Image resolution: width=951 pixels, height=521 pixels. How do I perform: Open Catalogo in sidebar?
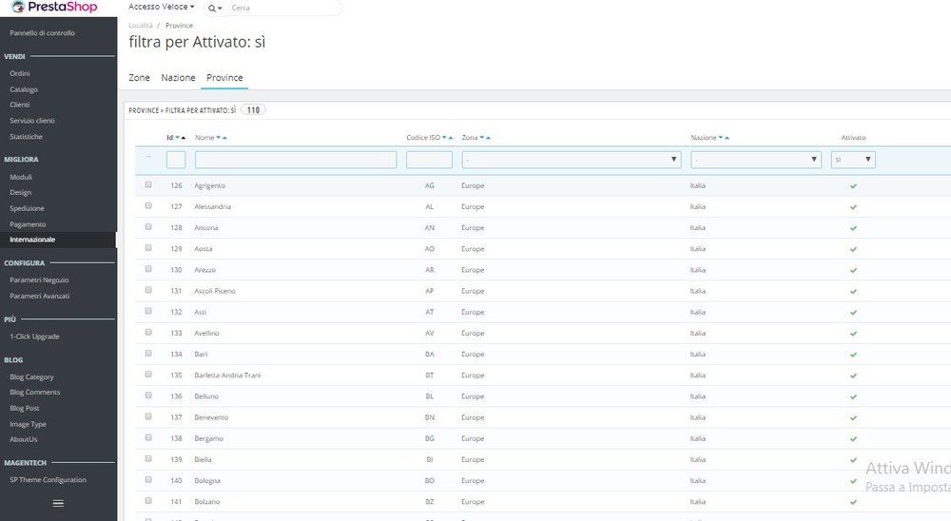[24, 89]
